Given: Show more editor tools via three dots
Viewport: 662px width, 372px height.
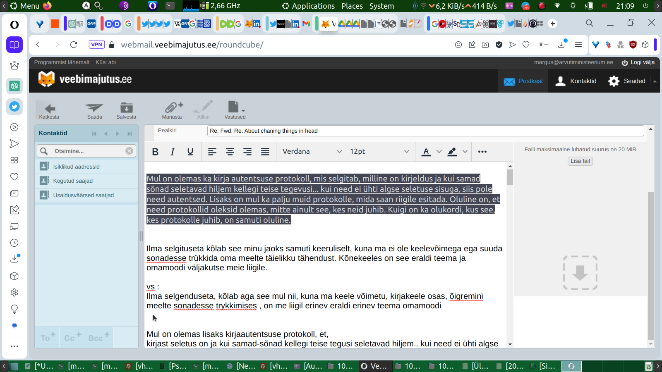Looking at the screenshot, I should tap(482, 152).
